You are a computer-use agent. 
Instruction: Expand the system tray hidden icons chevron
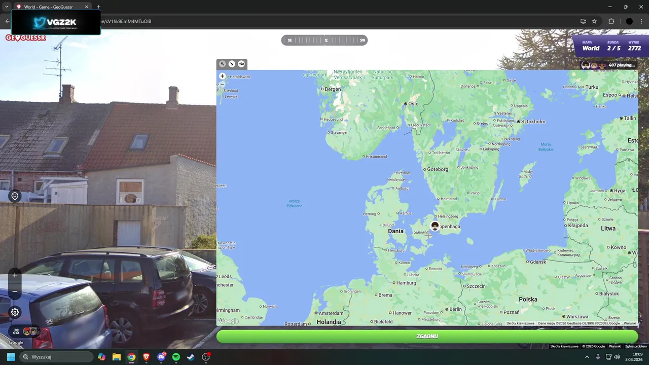(587, 357)
